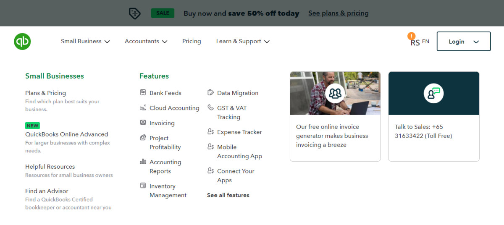This screenshot has height=225, width=504.
Task: Open Helpful Resources
Action: [50, 167]
